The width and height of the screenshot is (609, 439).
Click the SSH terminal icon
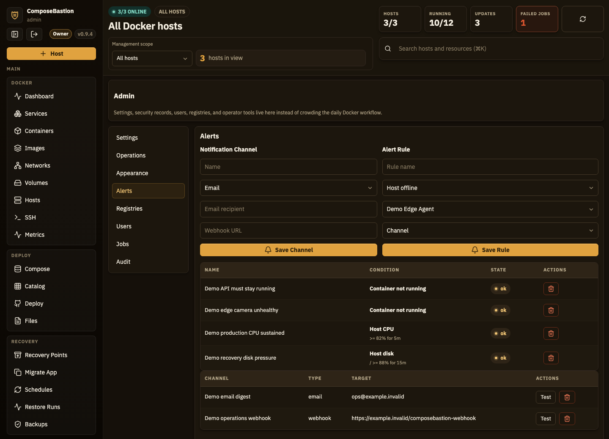[18, 217]
